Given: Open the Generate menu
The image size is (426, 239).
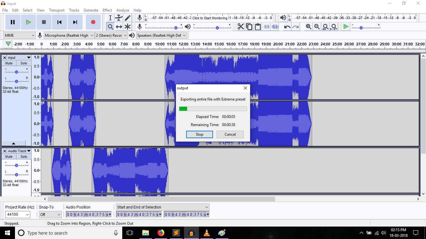Looking at the screenshot, I should pyautogui.click(x=91, y=10).
